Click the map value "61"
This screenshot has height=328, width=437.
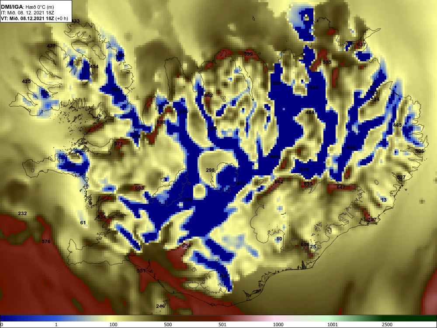pyautogui.click(x=83, y=223)
